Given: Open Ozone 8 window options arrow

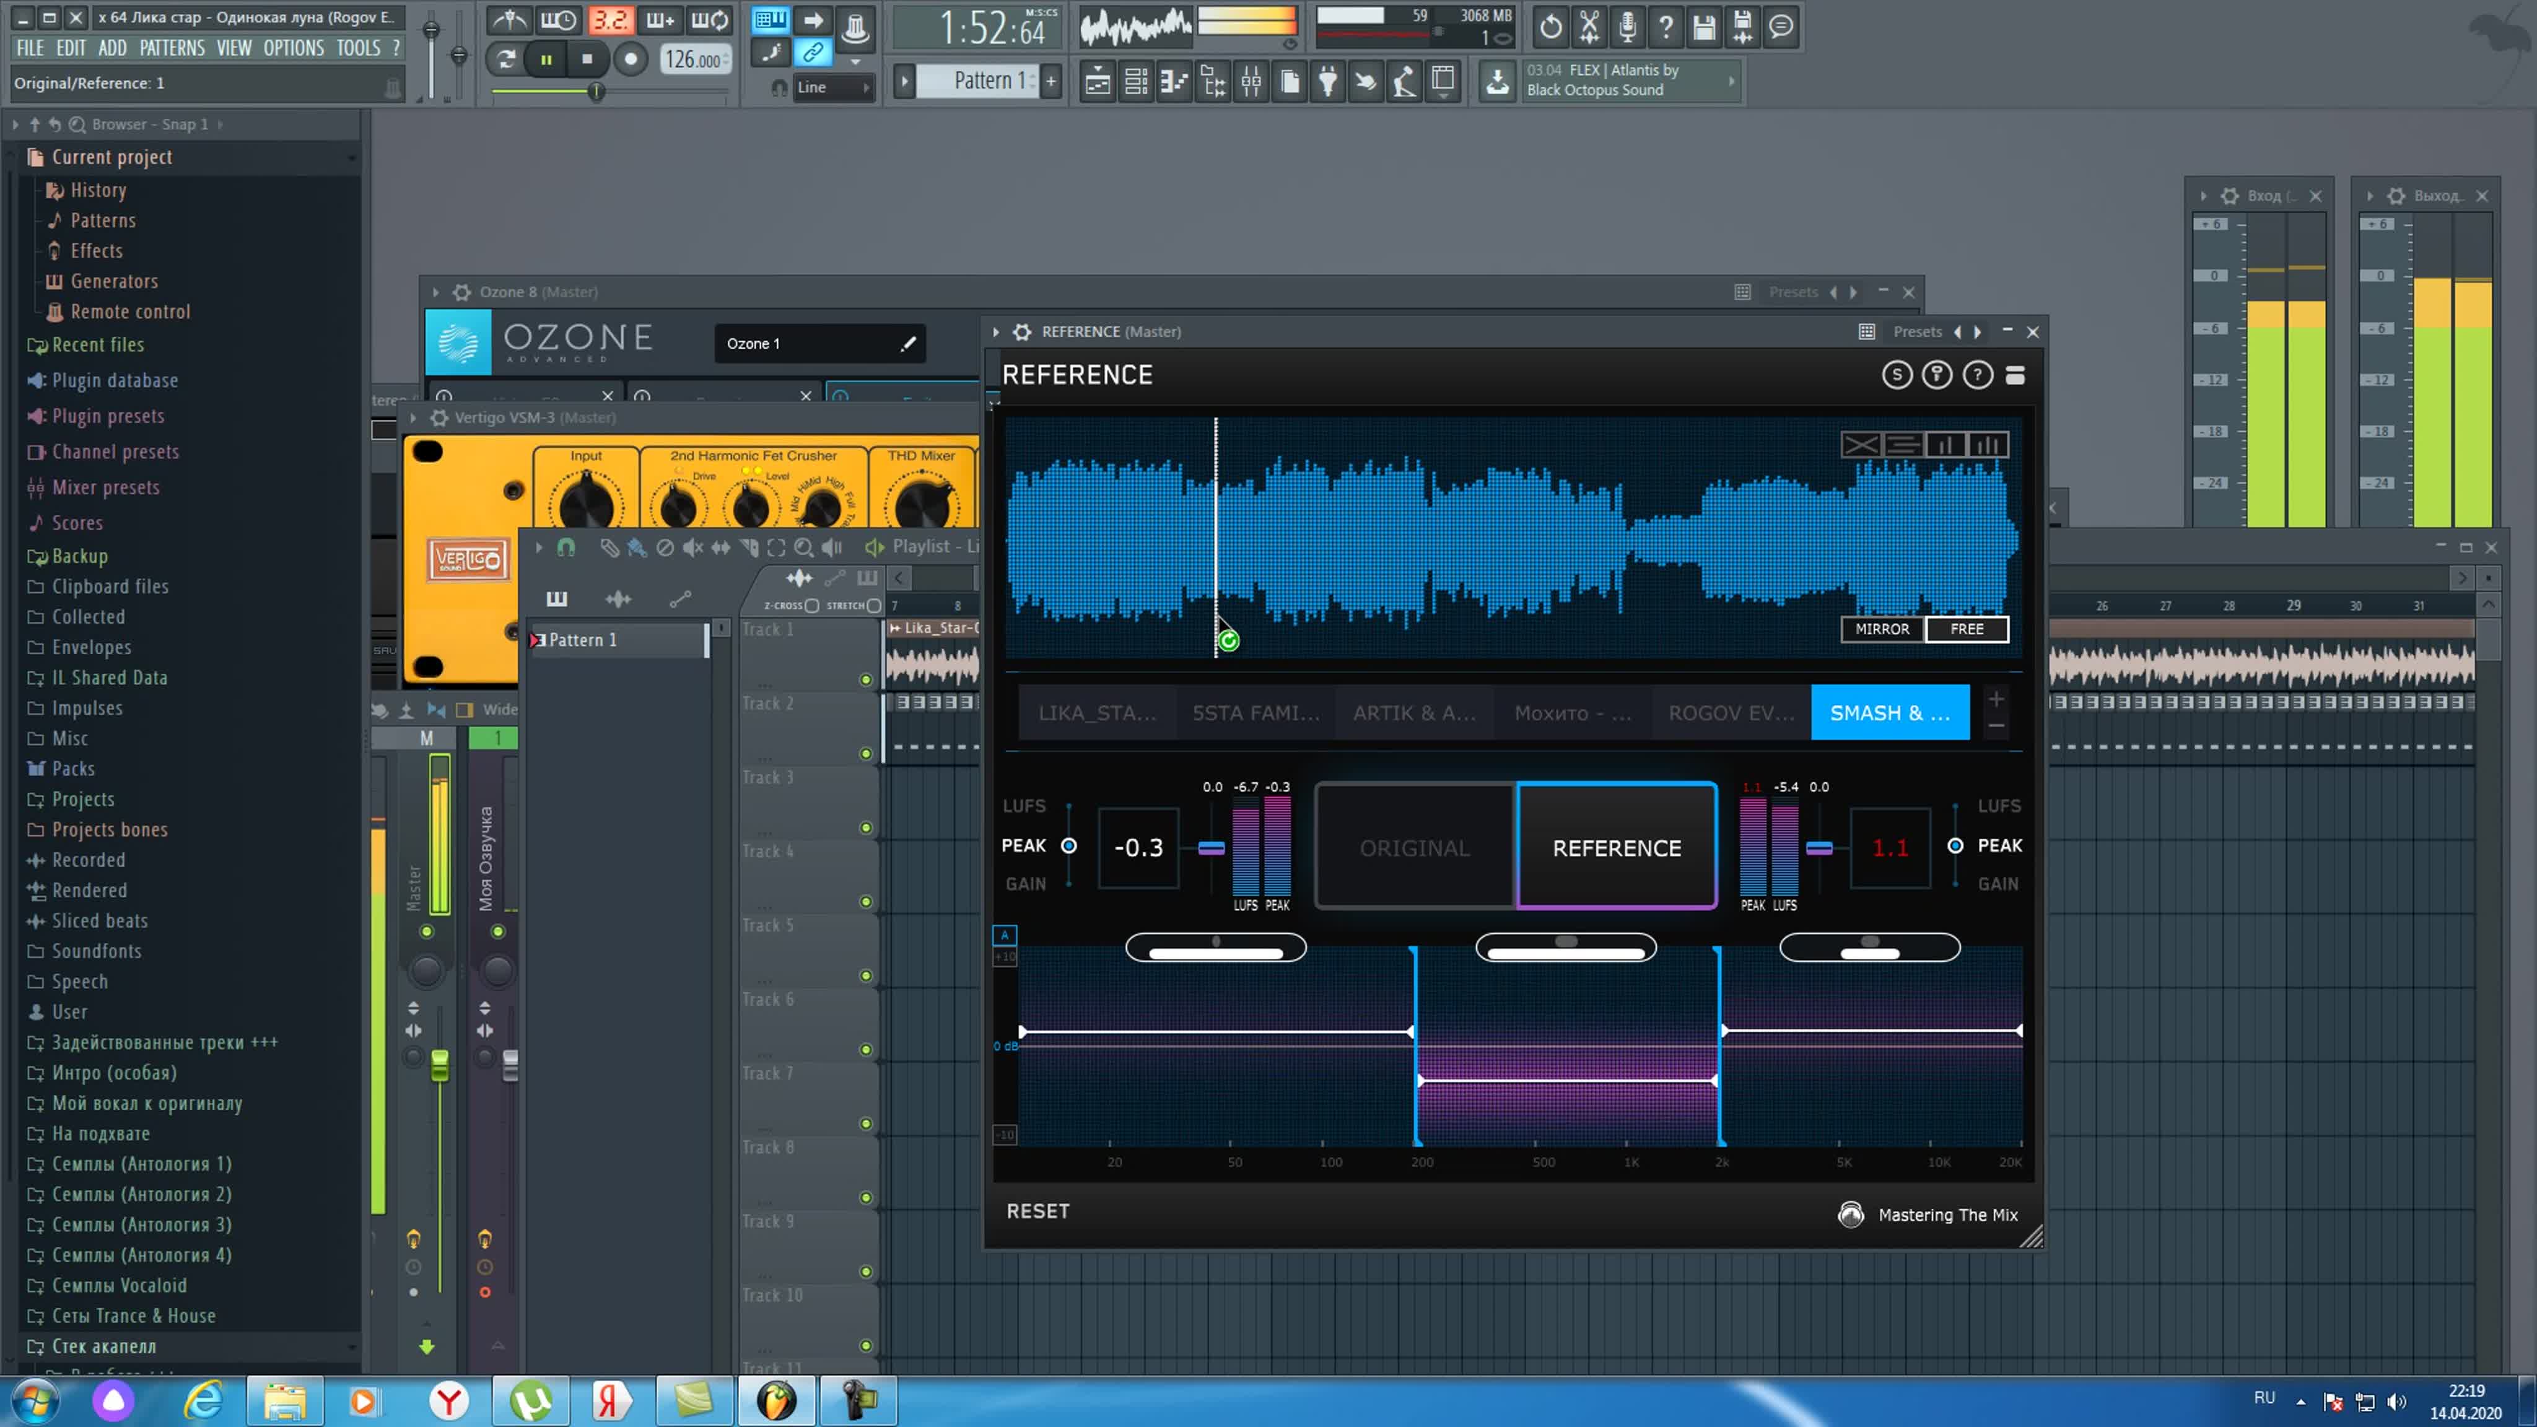Looking at the screenshot, I should click(435, 292).
